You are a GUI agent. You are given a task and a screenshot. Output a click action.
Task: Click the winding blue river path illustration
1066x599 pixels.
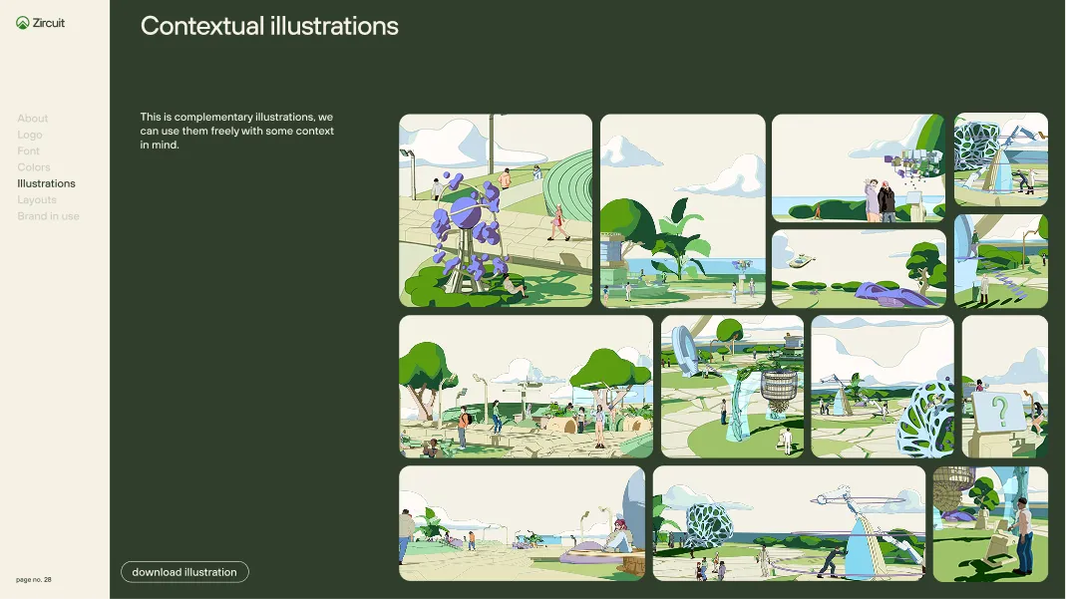(x=1001, y=262)
